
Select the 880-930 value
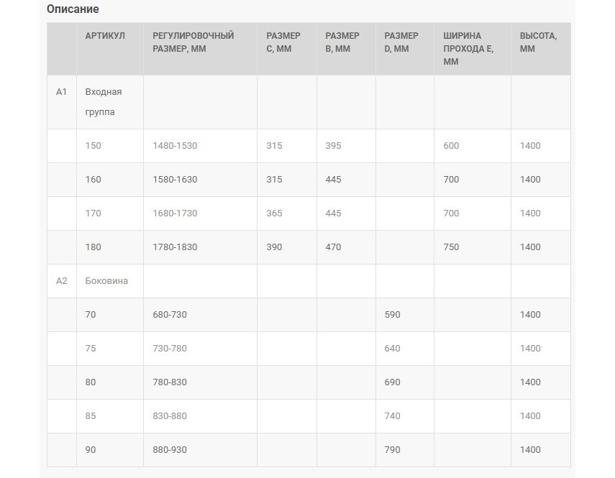170,450
